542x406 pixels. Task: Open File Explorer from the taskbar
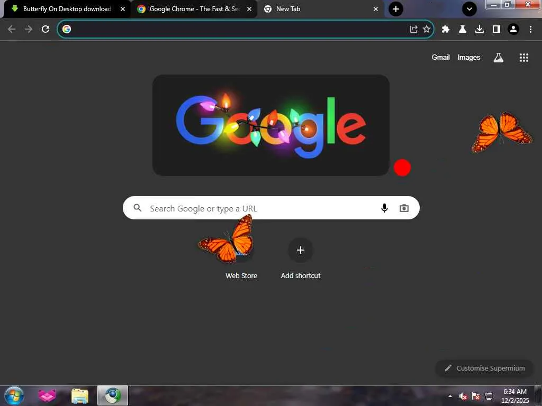click(80, 395)
